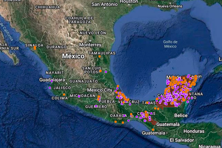Viewport: 222px width, 148px height.
Task: Click the 'Honduras' country label
Action: [x=194, y=131]
